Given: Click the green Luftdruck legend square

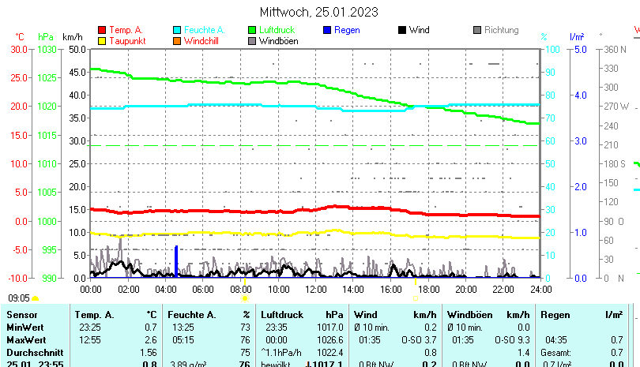Looking at the screenshot, I should 252,30.
